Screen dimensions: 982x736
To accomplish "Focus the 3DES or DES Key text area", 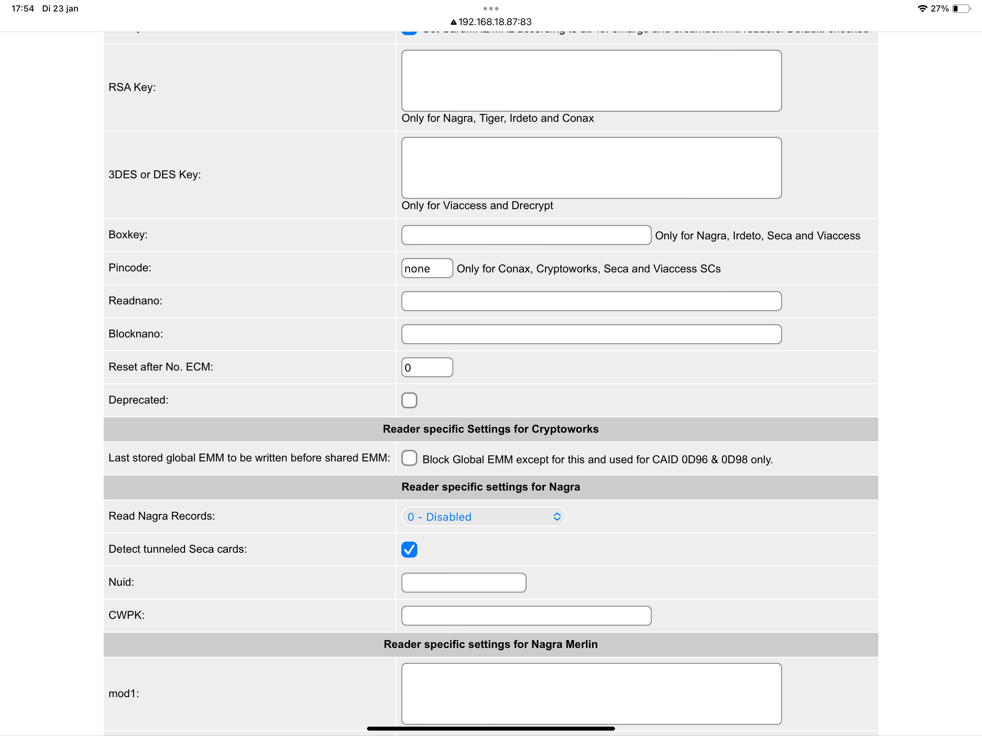I will tap(591, 168).
